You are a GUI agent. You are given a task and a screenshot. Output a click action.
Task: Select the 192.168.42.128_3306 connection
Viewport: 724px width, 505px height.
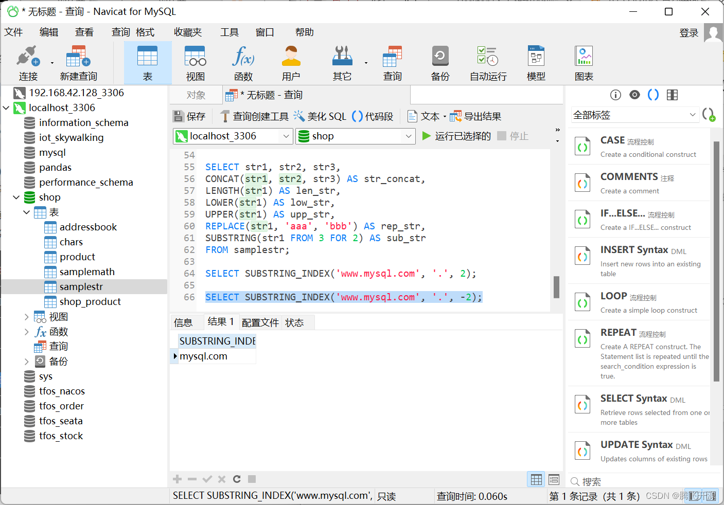76,93
